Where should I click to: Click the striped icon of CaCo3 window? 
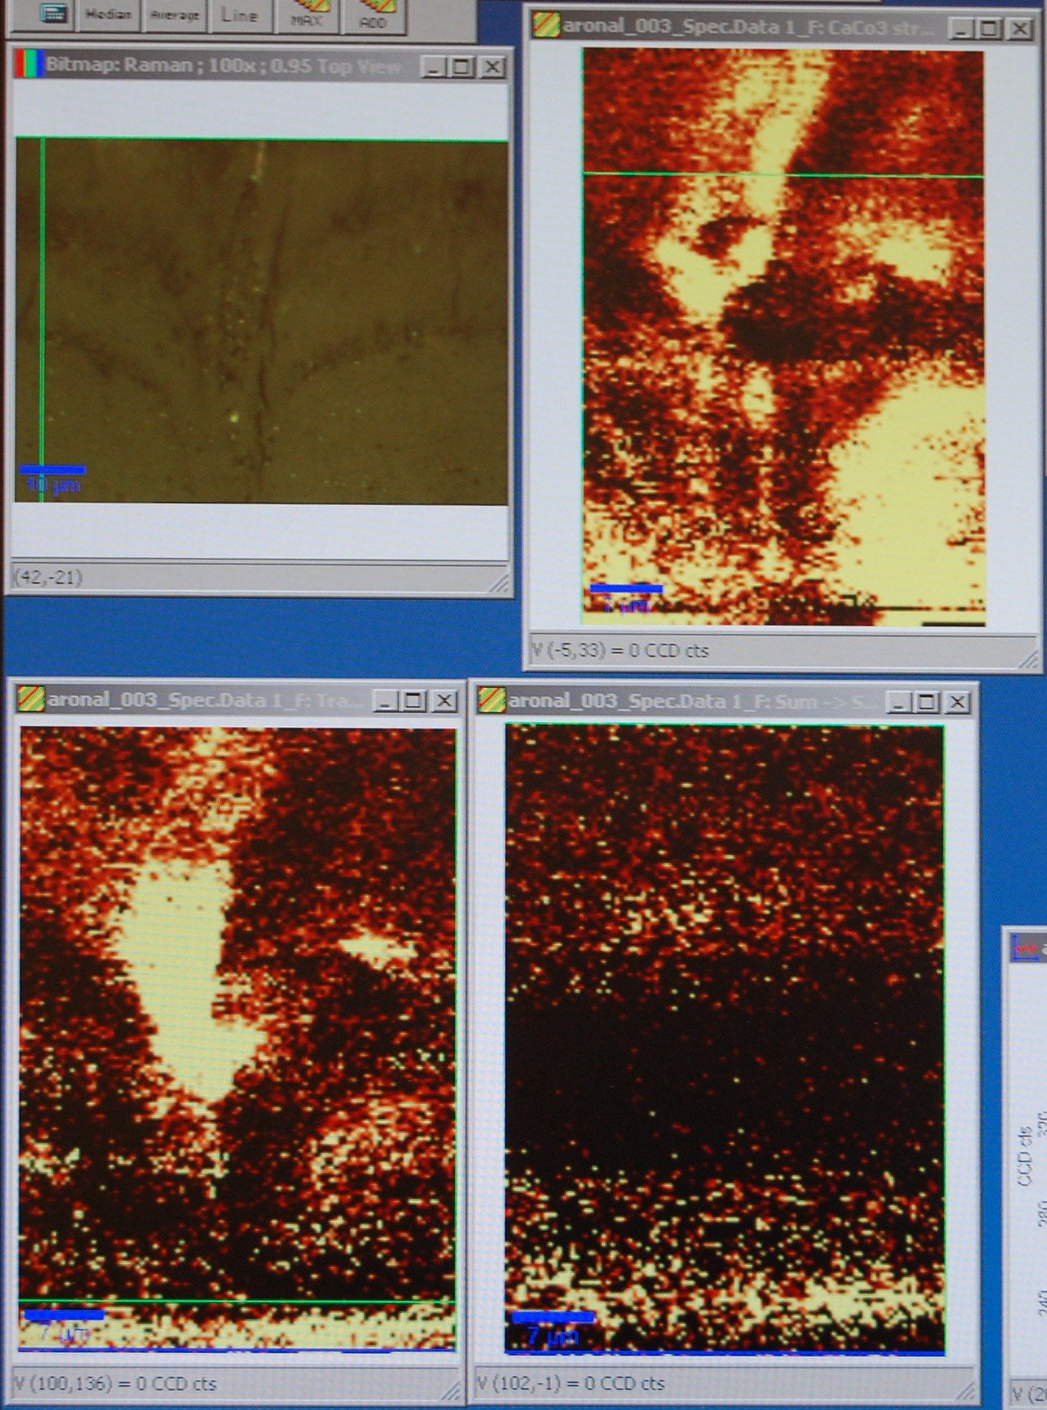click(546, 26)
